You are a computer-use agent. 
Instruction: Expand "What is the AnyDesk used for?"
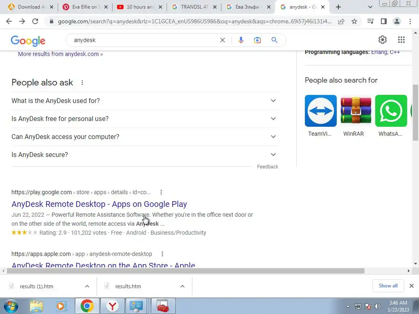point(145,101)
